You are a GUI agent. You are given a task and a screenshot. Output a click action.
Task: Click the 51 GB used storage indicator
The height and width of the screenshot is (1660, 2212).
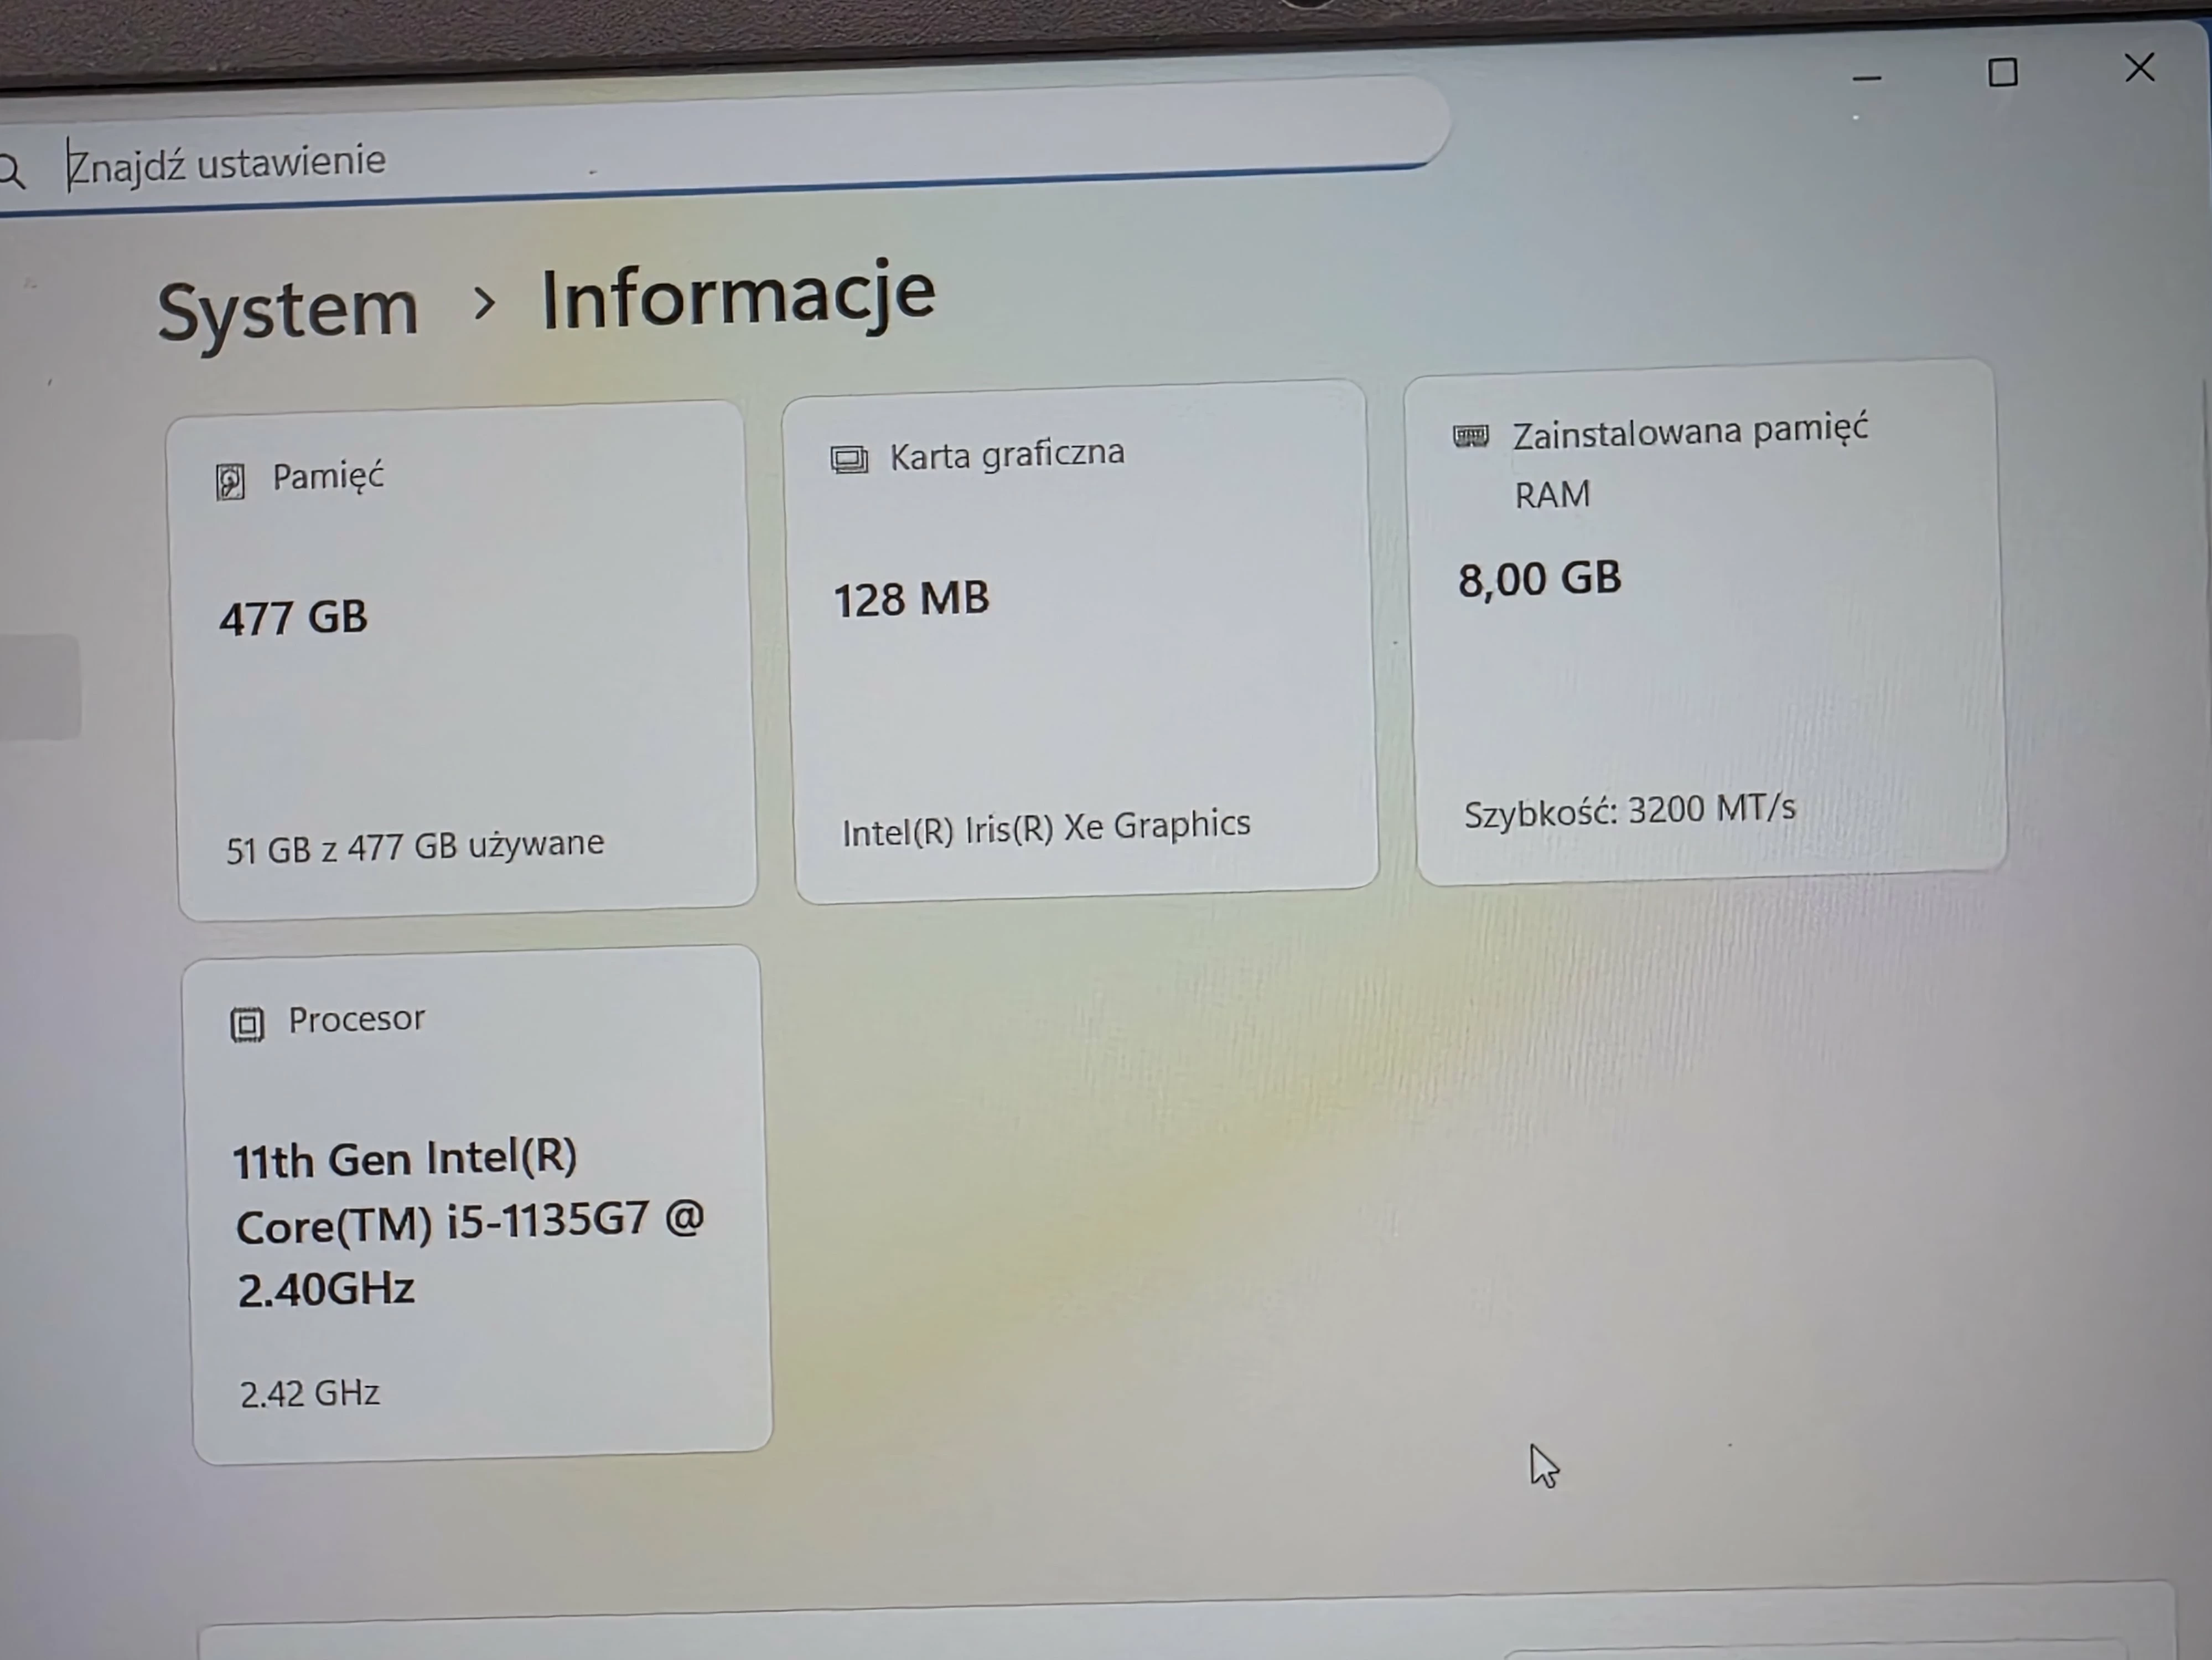[x=415, y=845]
